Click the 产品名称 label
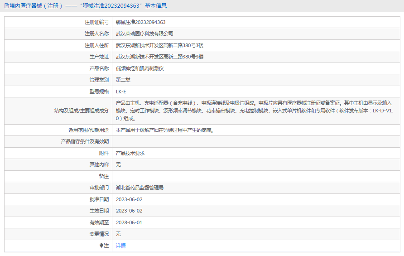Image resolution: width=404 pixels, height=256 pixels. (99, 68)
